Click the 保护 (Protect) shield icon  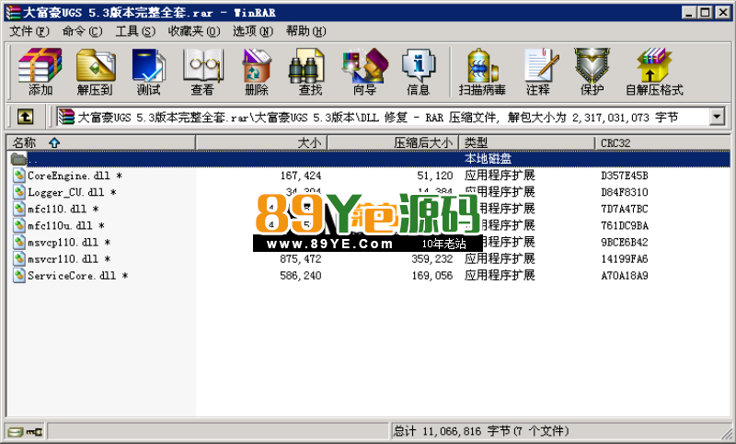592,65
